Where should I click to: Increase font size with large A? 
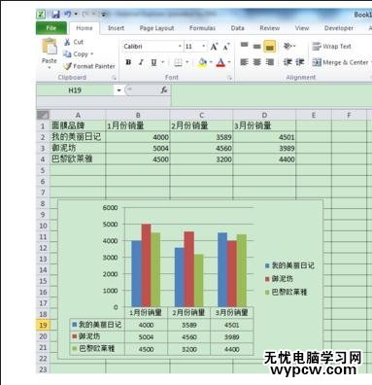pyautogui.click(x=214, y=47)
